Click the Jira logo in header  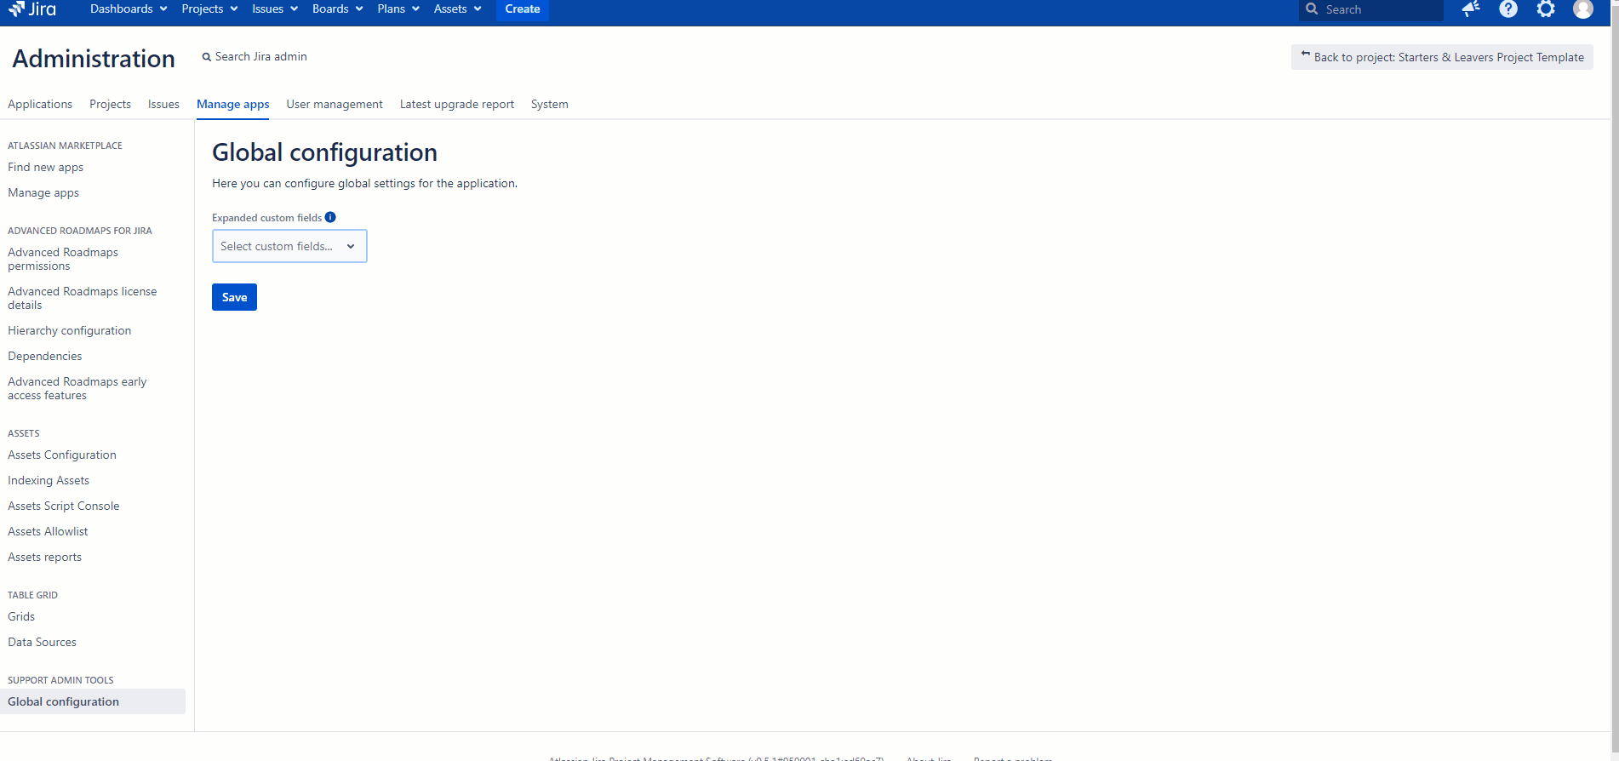(x=33, y=9)
